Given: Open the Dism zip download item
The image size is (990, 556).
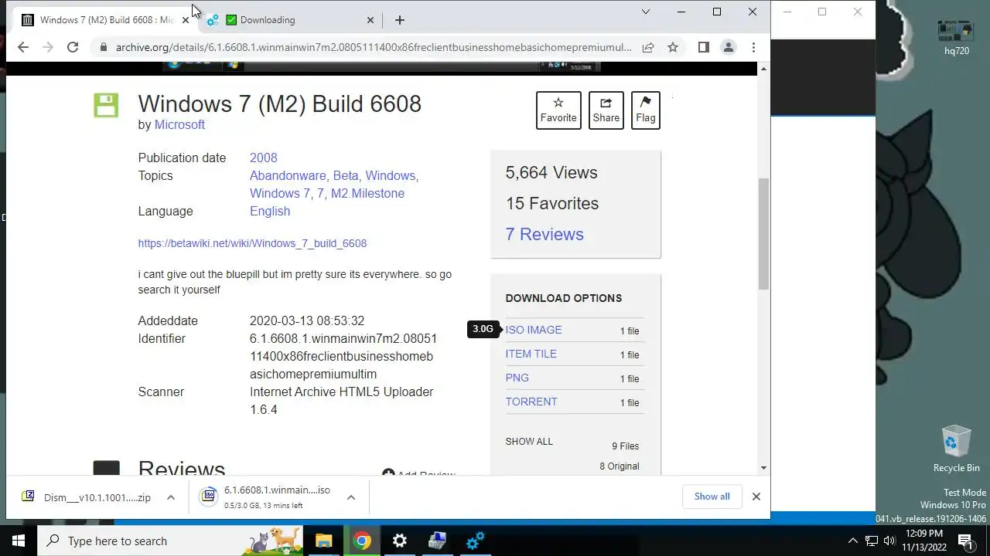Looking at the screenshot, I should tap(87, 497).
